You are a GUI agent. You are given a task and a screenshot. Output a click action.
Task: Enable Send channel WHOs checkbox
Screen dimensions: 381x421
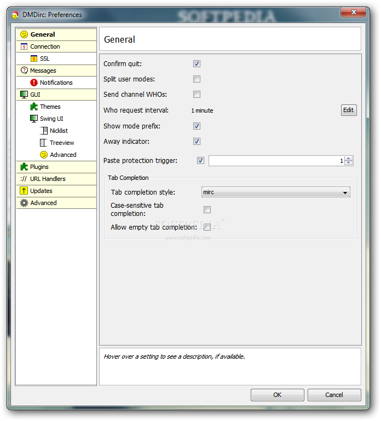(197, 94)
